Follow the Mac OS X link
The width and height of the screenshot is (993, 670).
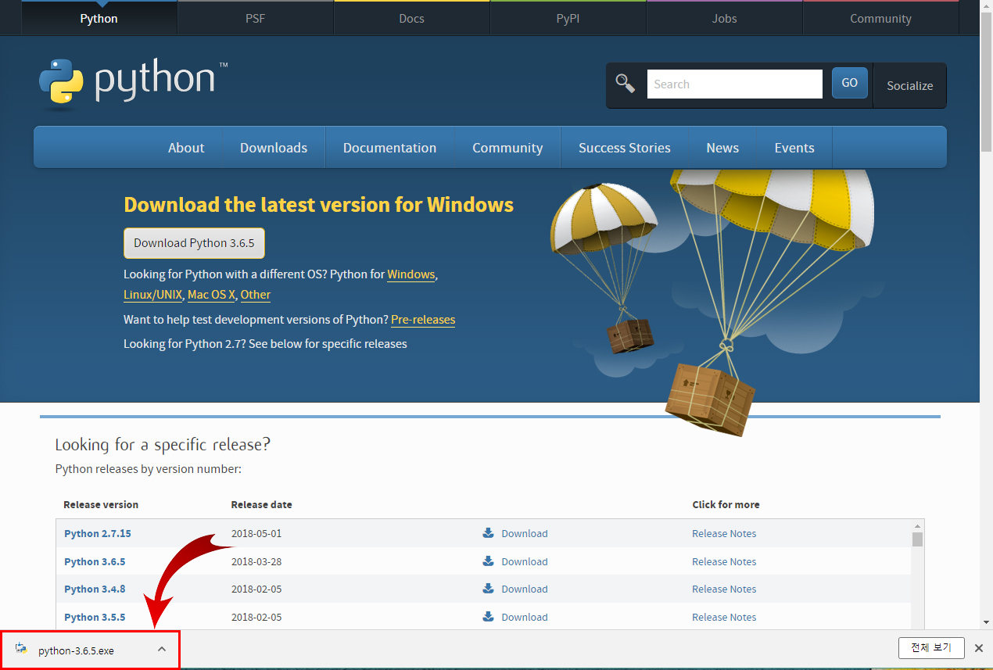211,295
